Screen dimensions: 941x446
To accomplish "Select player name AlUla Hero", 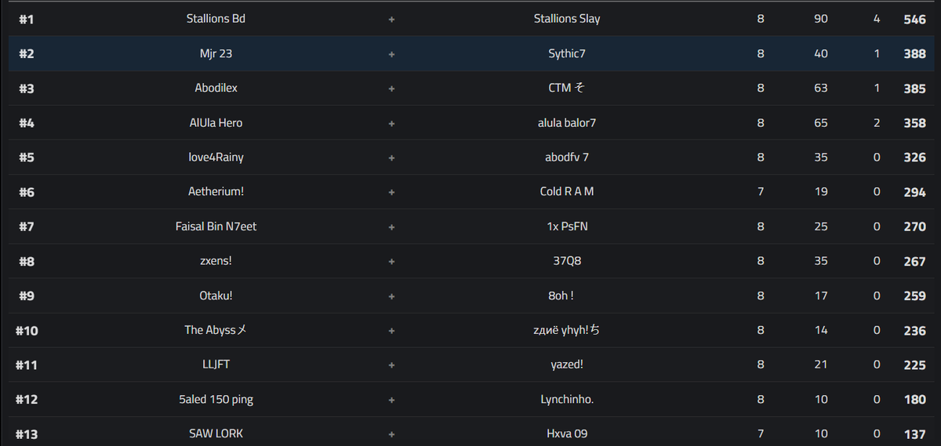I will (216, 122).
